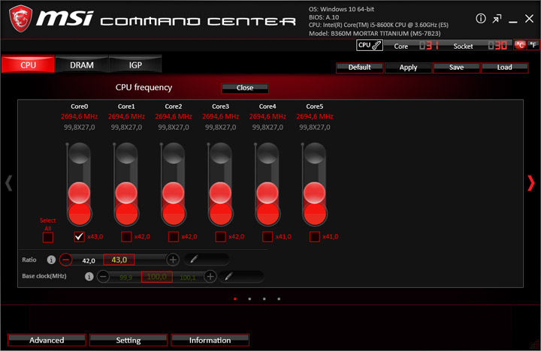Click the Core temperature readout

tap(429, 46)
